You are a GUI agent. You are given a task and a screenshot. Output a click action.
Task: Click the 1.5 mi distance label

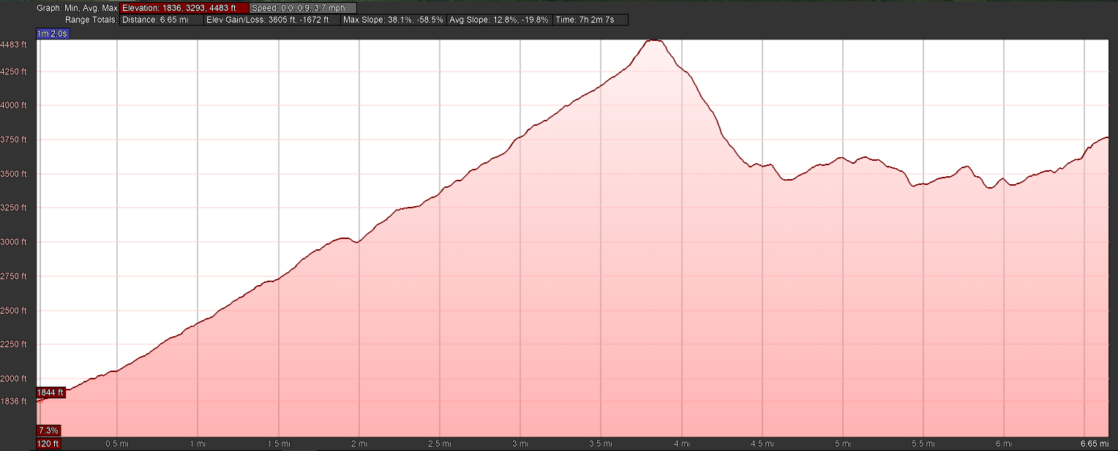(x=278, y=444)
